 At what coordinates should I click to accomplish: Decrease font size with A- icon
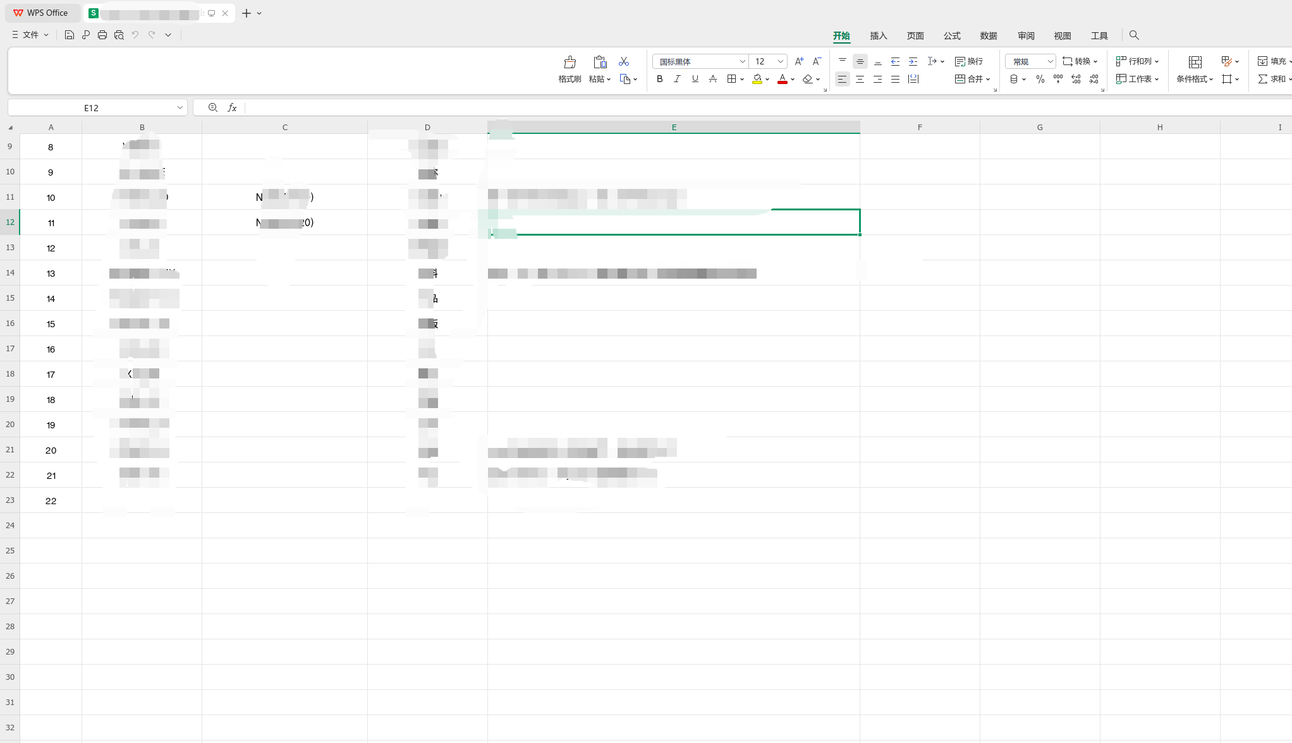[817, 61]
